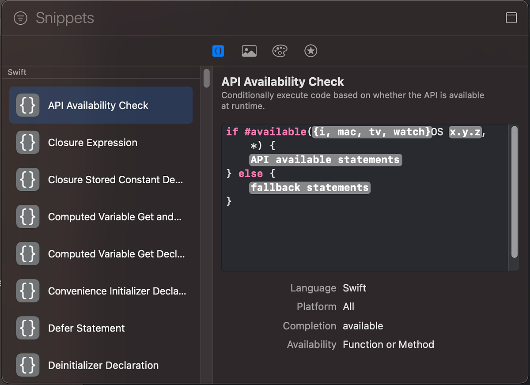Click the fallback statements placeholder
The height and width of the screenshot is (385, 530).
click(309, 187)
